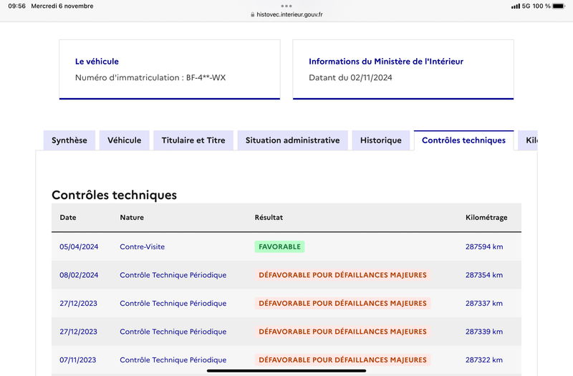Select the date 08/02/2024
This screenshot has width=573, height=376.
79,275
